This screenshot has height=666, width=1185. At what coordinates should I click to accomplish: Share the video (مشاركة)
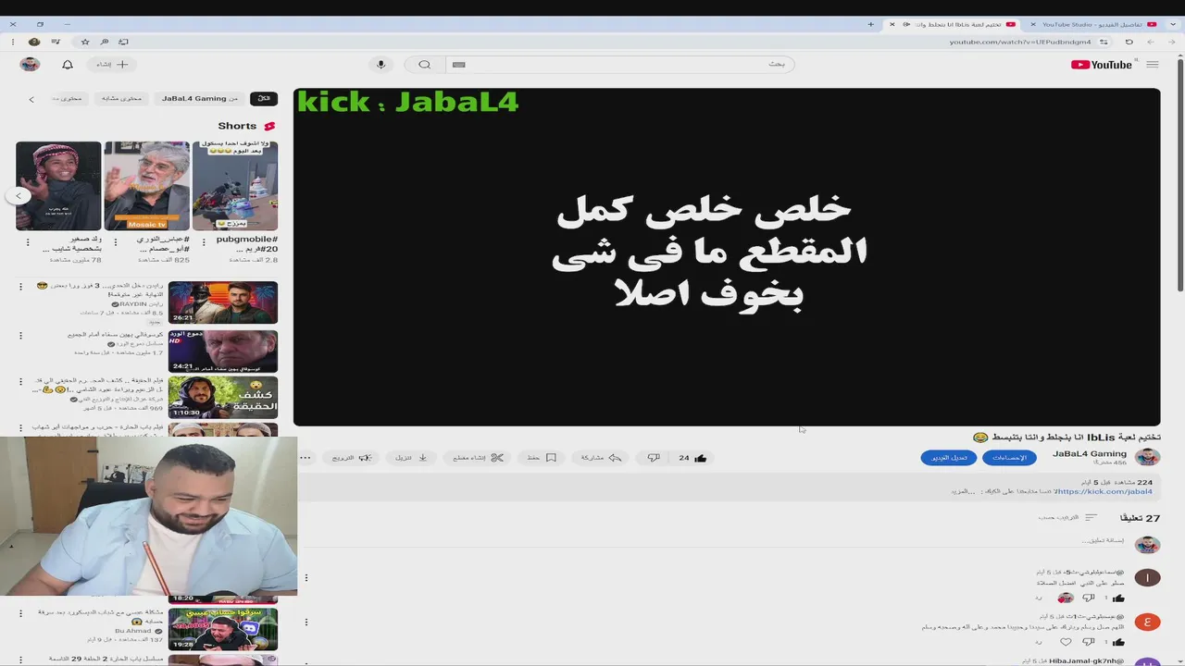601,458
